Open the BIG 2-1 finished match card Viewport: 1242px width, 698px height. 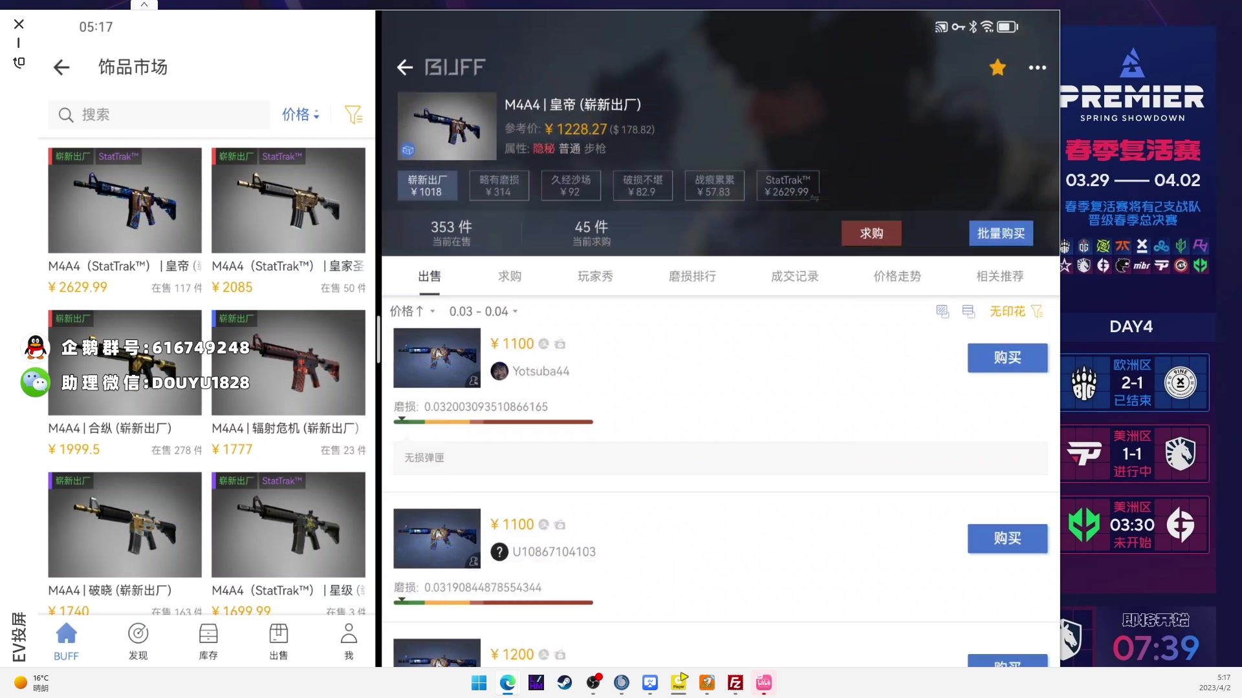tap(1134, 383)
